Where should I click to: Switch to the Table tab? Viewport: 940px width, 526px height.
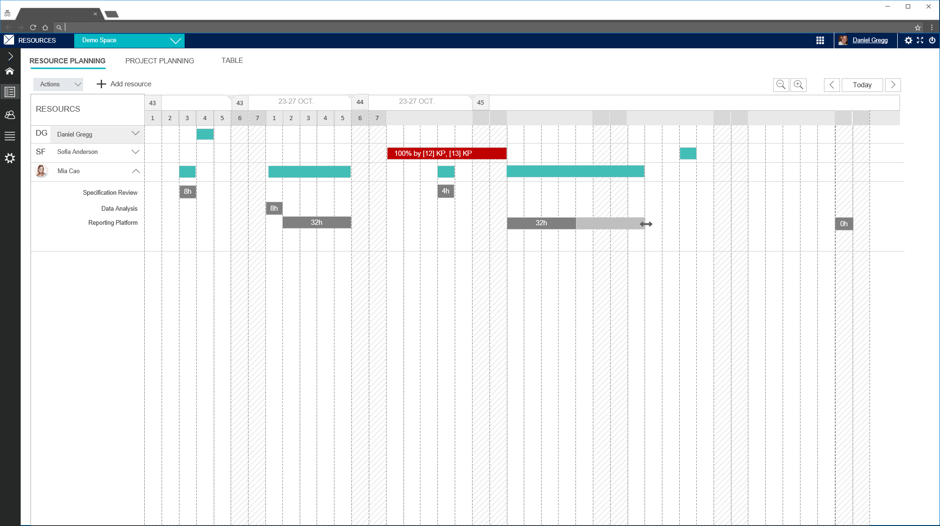[x=232, y=61]
